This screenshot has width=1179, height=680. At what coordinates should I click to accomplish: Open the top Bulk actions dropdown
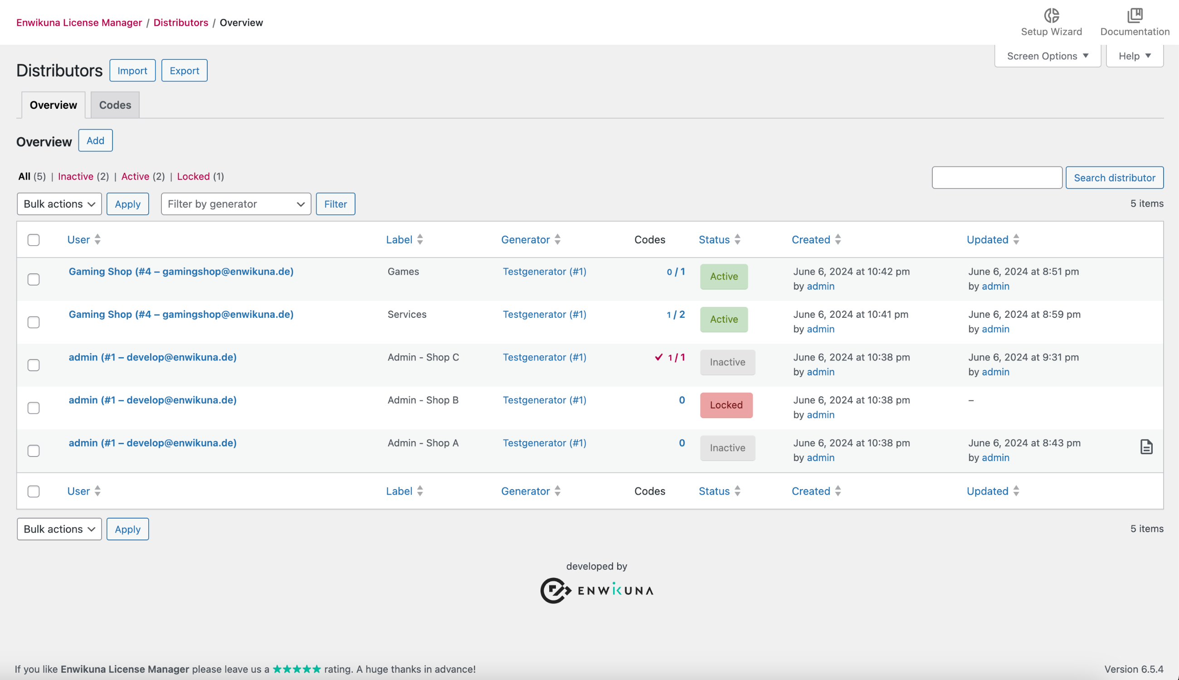[x=59, y=204]
